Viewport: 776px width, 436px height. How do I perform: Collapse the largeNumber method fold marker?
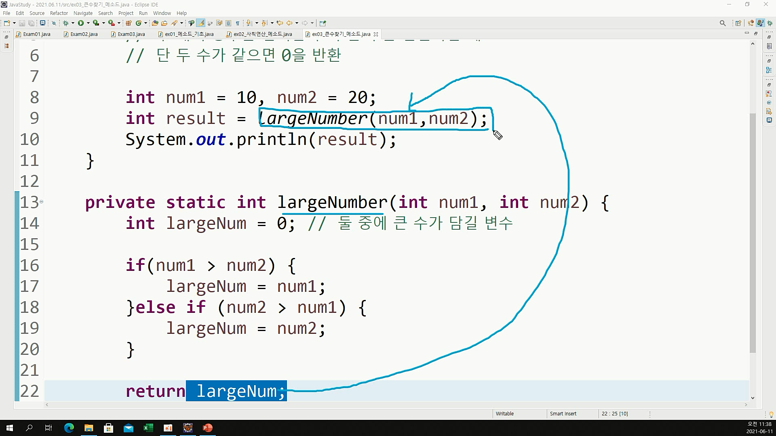[x=41, y=202]
